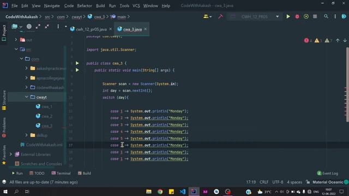This screenshot has height=196, width=349.
Task: Run class cwa_3 from gutter arrow
Action: [77, 63]
